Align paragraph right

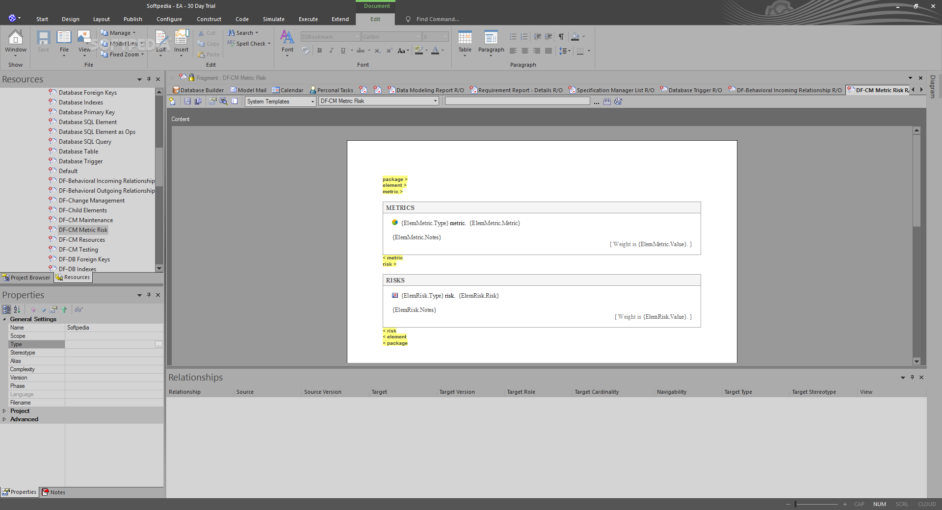[537, 51]
